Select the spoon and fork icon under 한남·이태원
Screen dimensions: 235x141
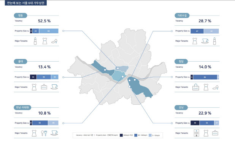[44, 133]
